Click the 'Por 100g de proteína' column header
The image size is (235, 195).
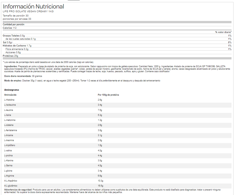point(108,95)
